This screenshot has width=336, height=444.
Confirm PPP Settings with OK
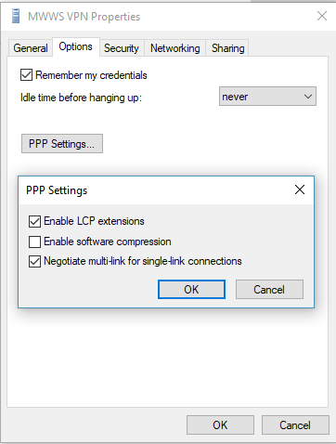click(191, 290)
